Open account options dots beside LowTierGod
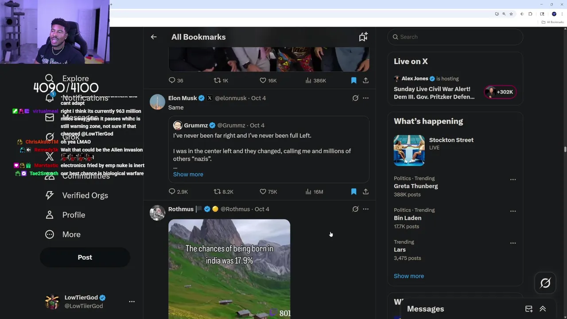 (x=132, y=302)
